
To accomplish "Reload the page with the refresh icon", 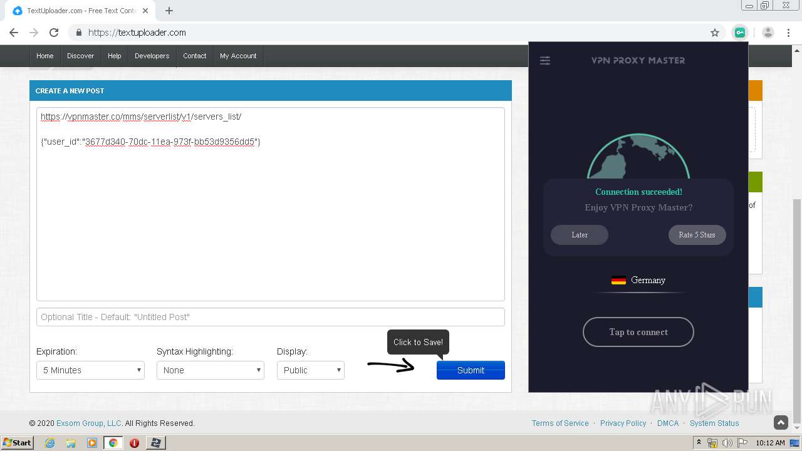I will pos(54,33).
